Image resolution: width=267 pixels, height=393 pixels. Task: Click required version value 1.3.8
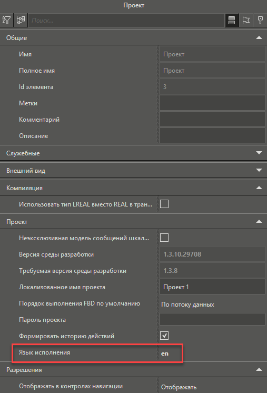click(212, 270)
